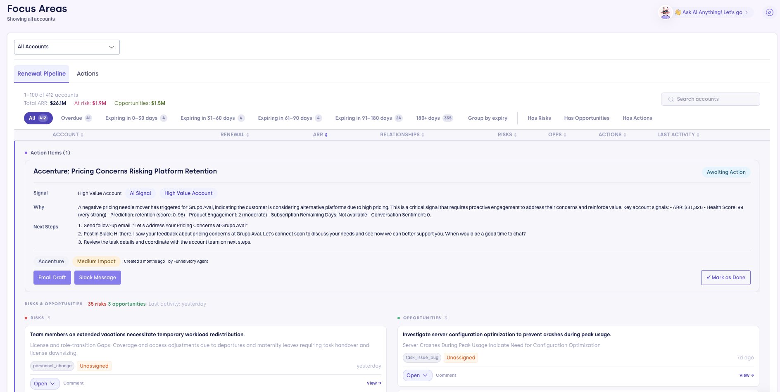The image size is (780, 392).
Task: Click the Accenture account tag
Action: (x=51, y=261)
